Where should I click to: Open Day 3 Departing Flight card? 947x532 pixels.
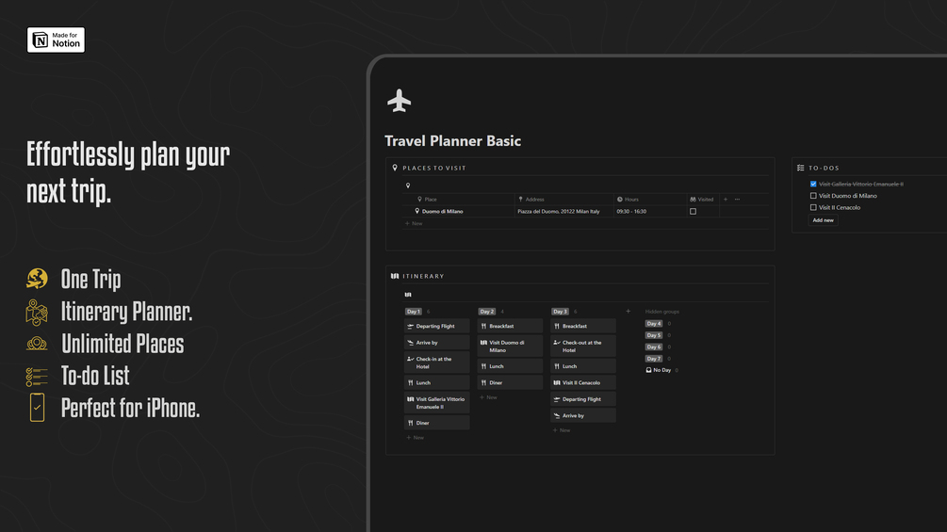583,399
